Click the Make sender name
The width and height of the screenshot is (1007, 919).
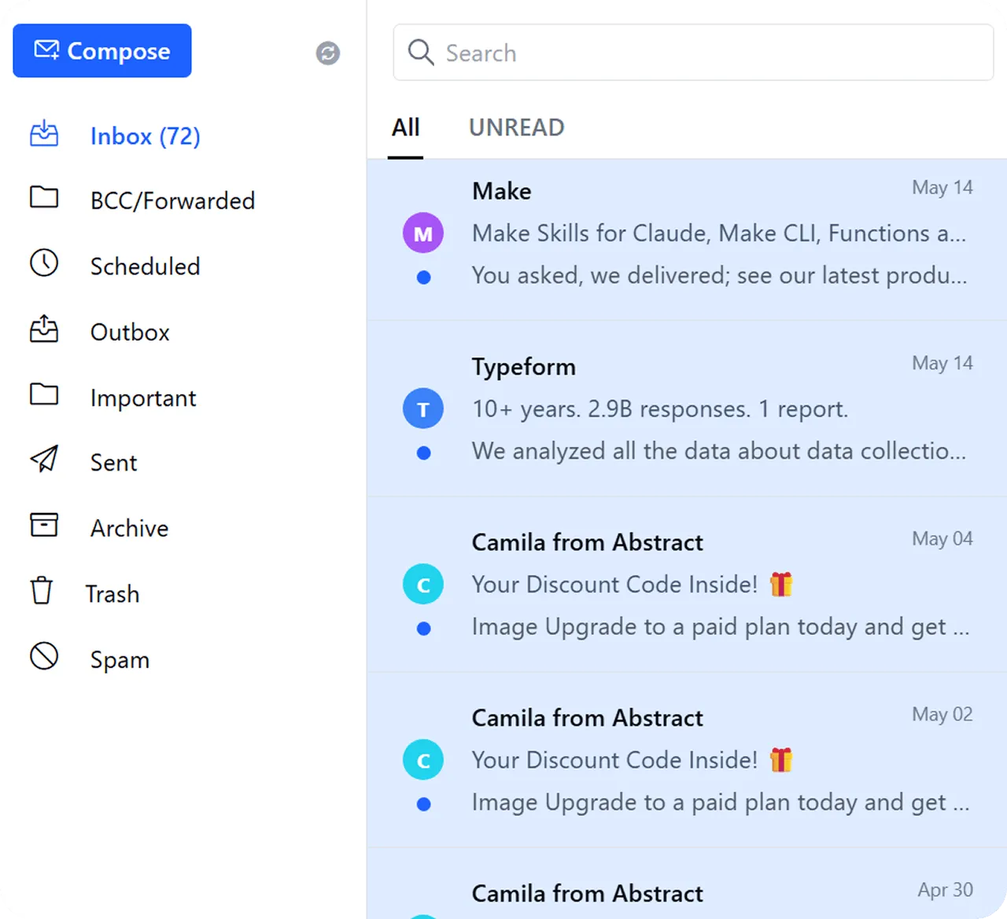[x=502, y=191]
